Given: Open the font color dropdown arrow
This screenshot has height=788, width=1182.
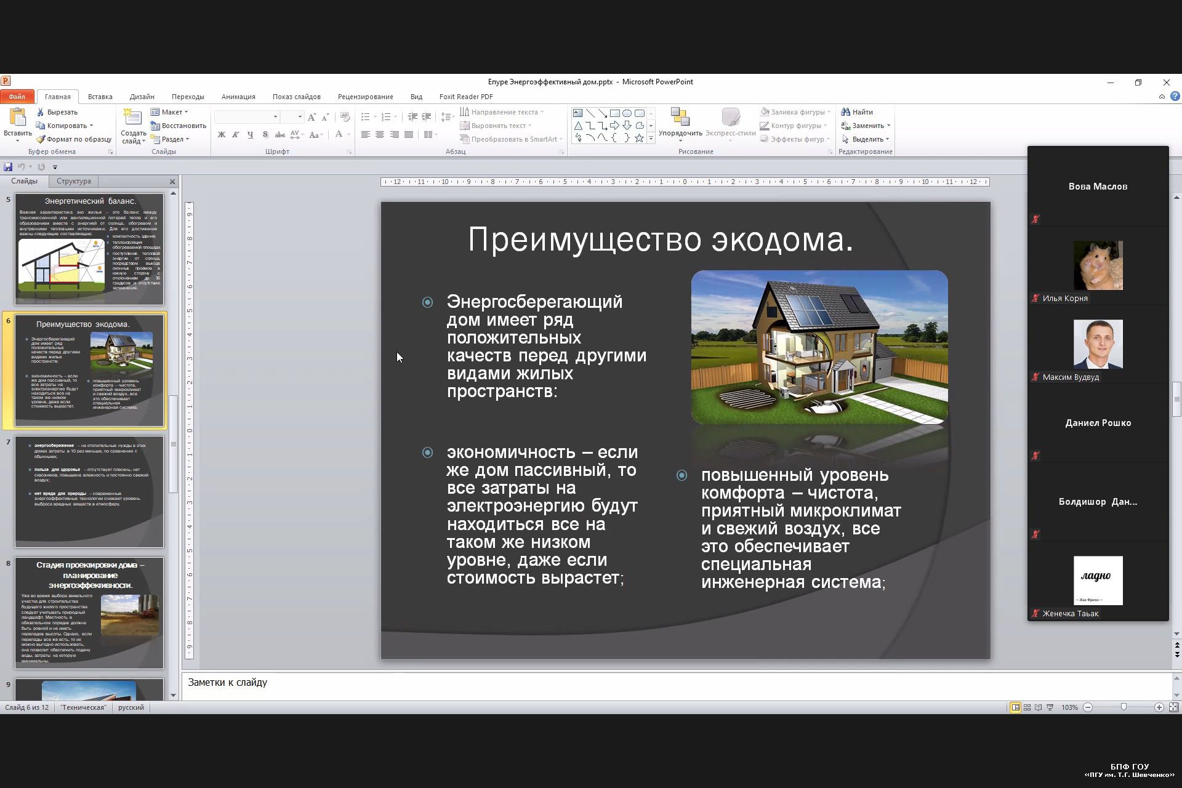Looking at the screenshot, I should (348, 135).
